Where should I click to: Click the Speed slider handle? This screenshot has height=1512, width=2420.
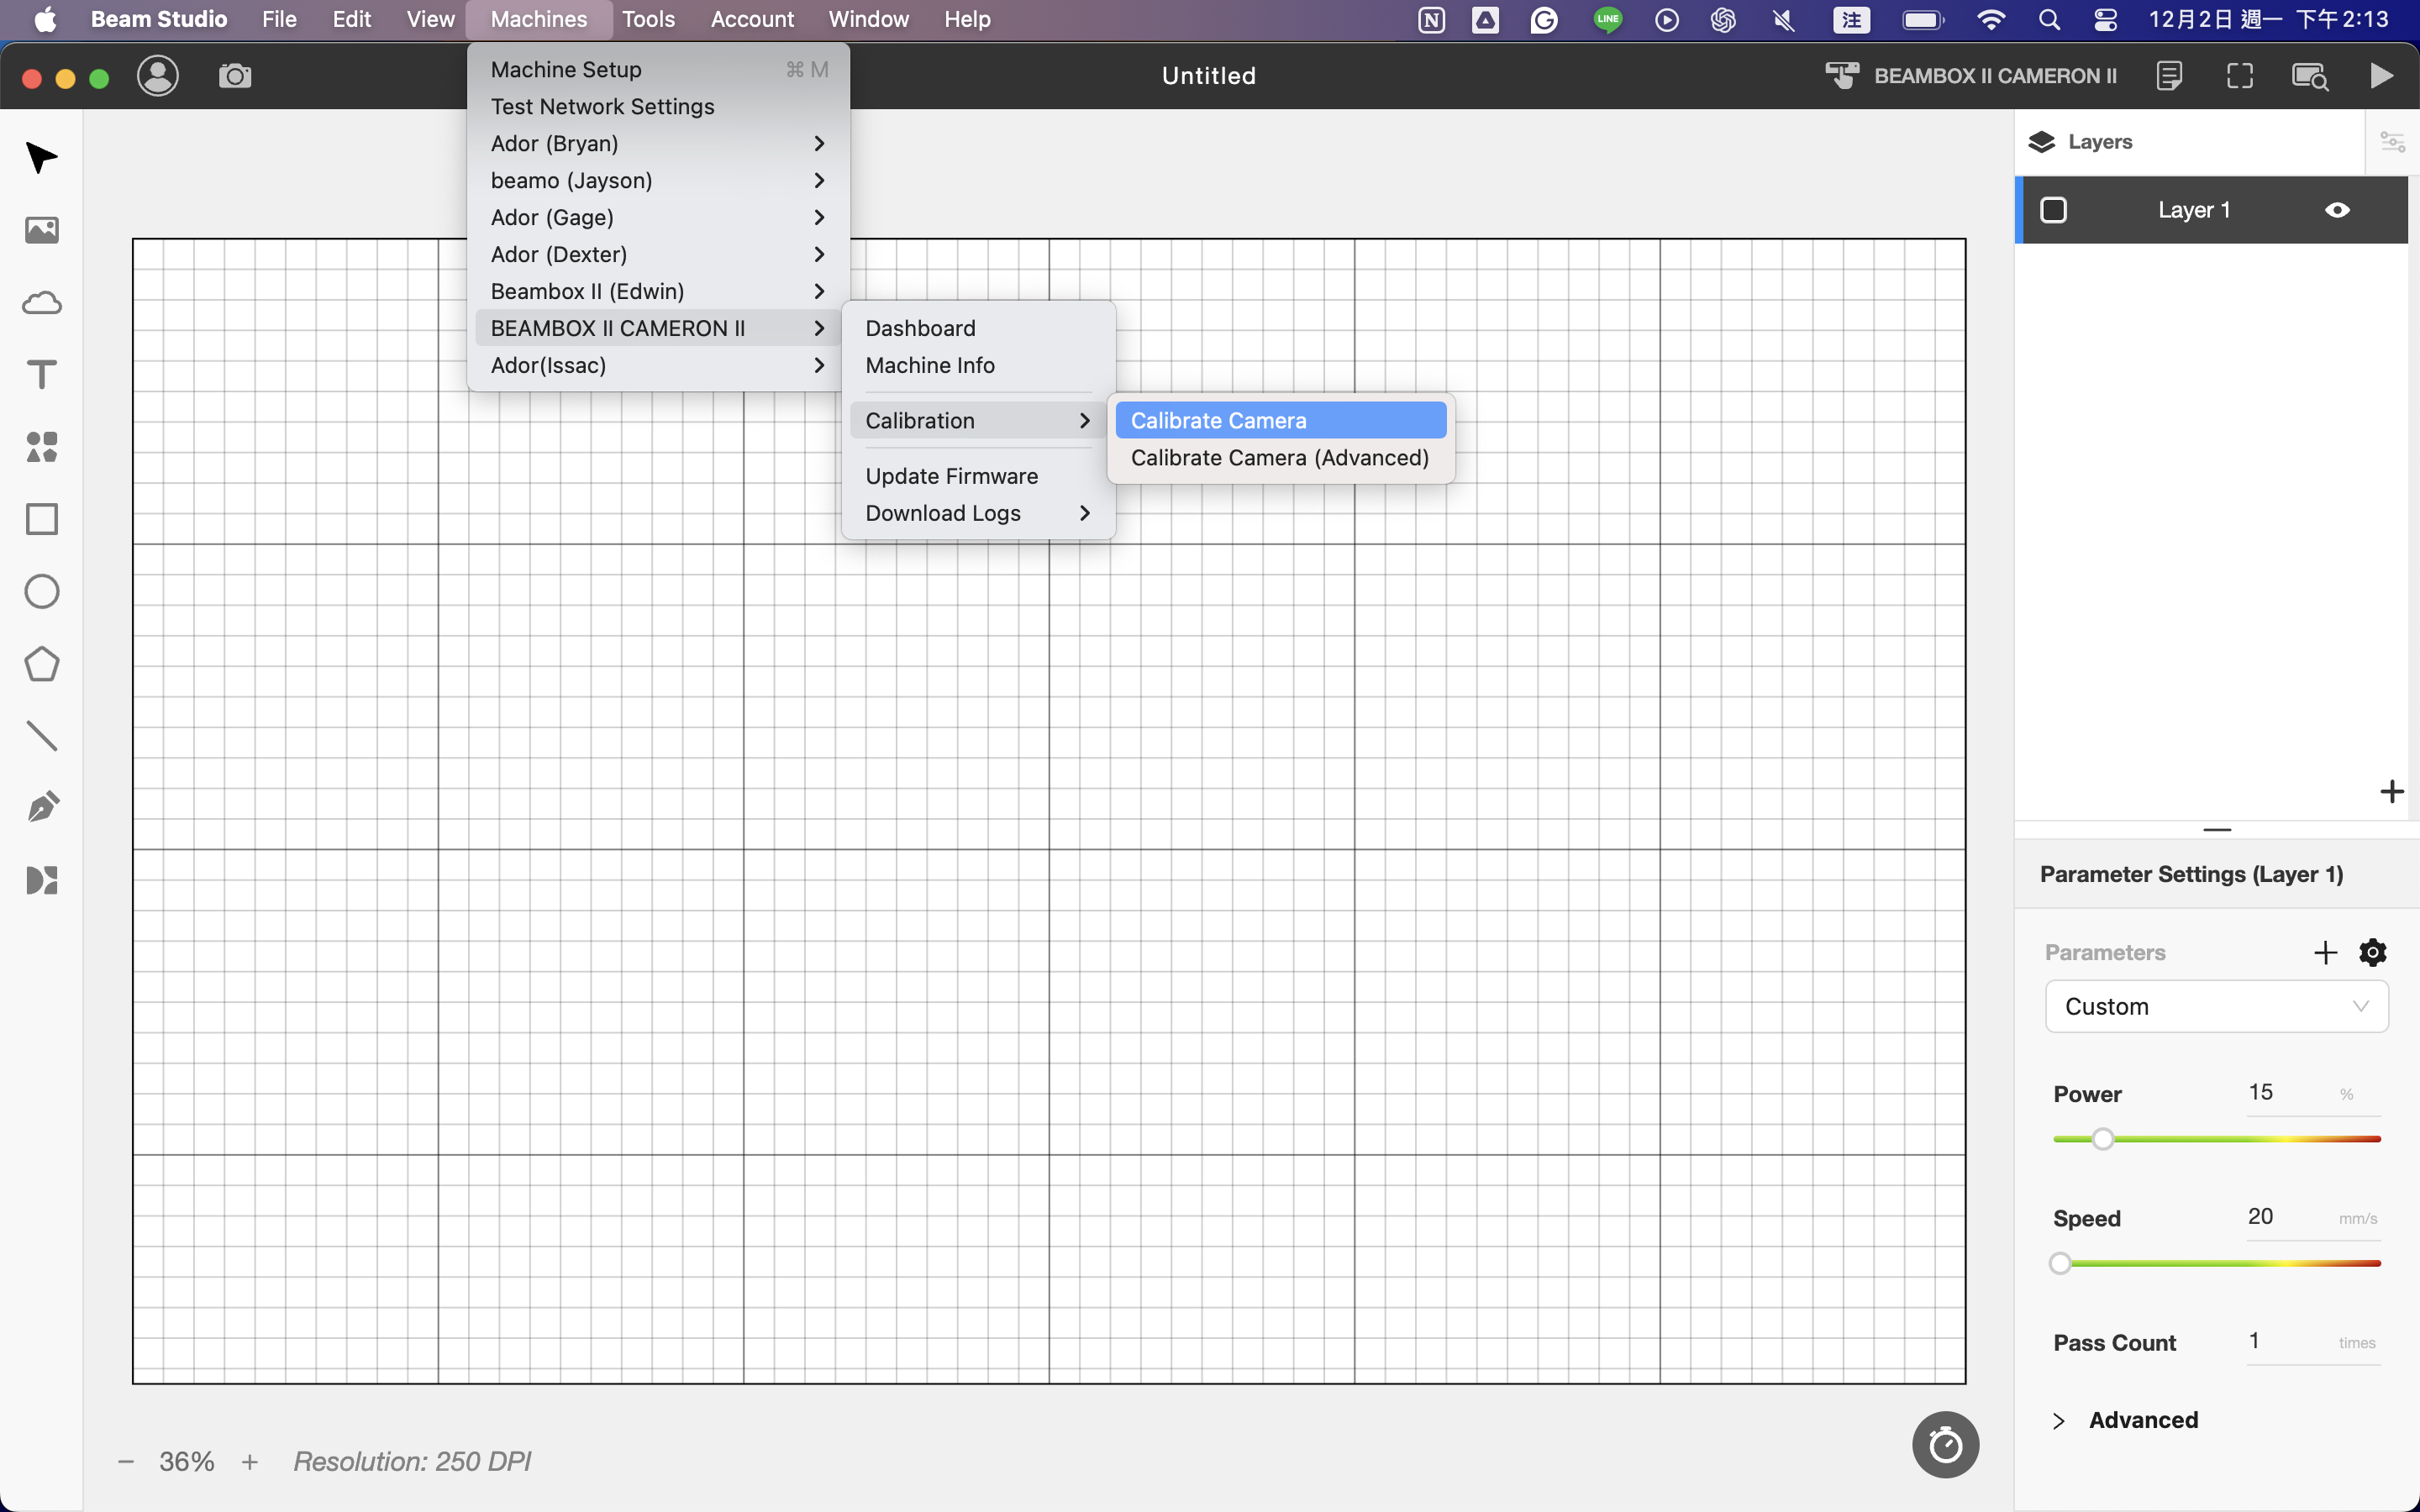[x=2060, y=1263]
